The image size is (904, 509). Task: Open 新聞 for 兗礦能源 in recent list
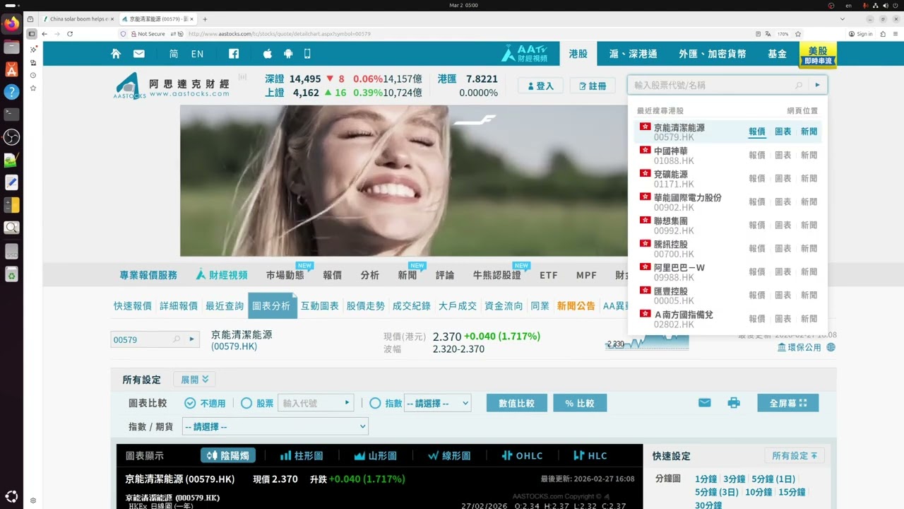(809, 178)
